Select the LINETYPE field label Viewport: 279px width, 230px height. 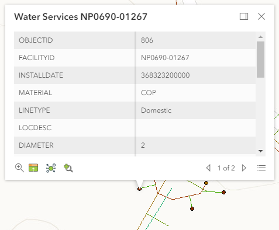point(35,110)
